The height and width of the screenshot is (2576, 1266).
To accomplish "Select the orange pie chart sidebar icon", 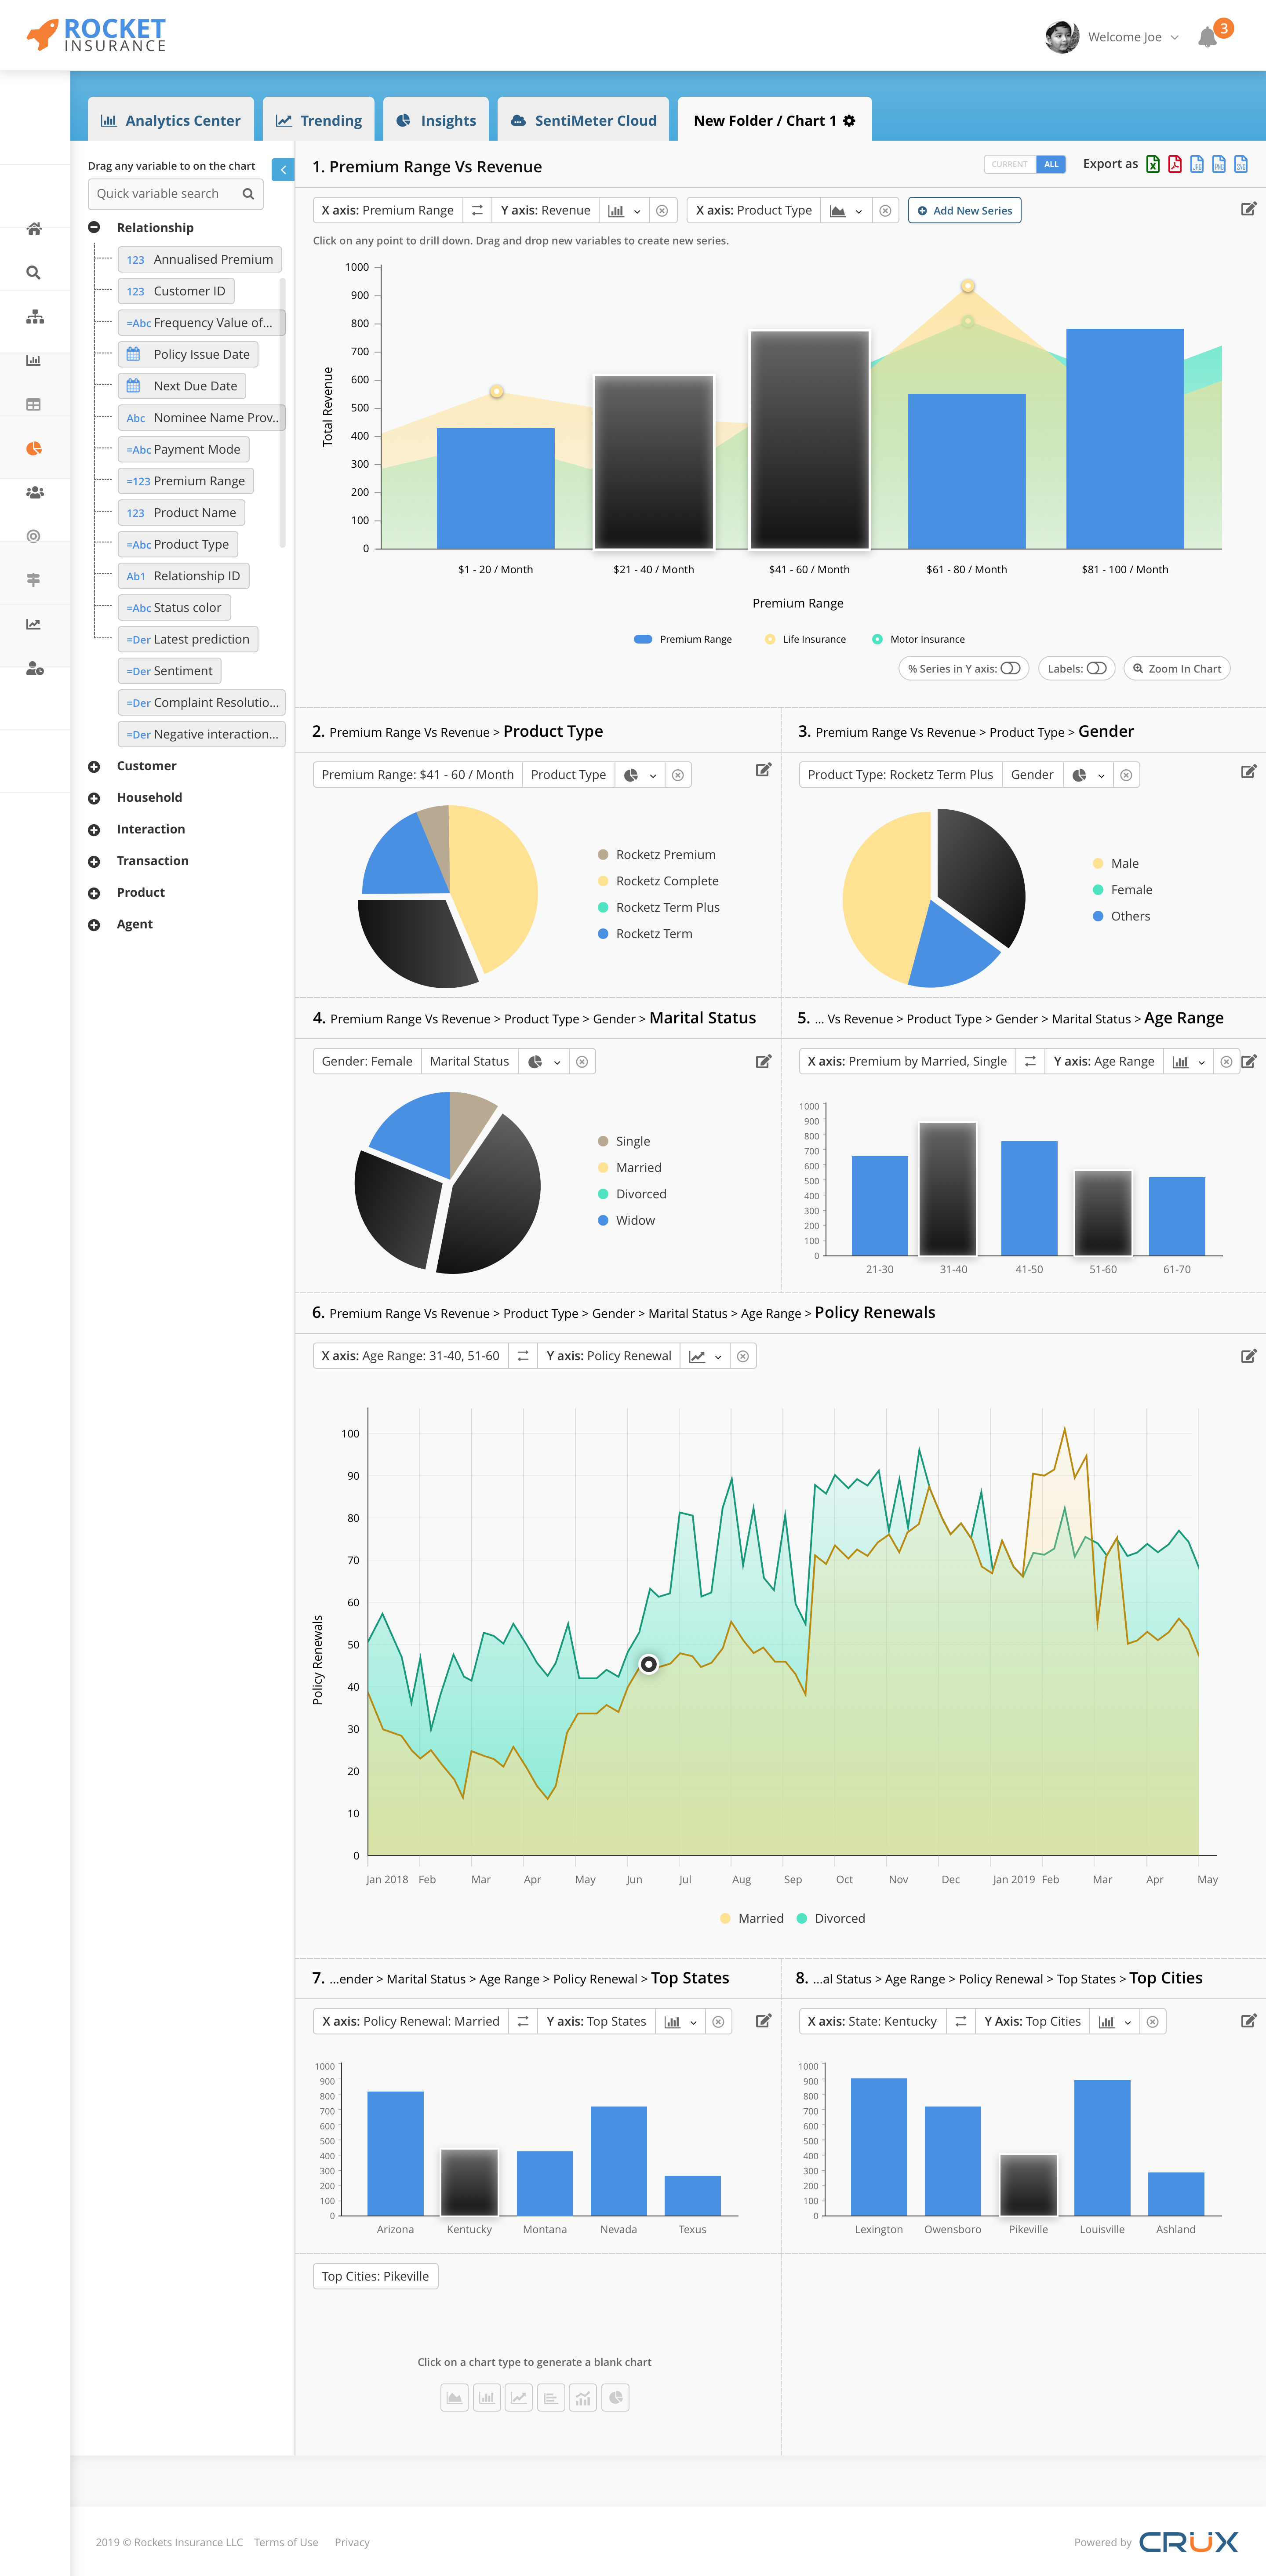I will (34, 448).
